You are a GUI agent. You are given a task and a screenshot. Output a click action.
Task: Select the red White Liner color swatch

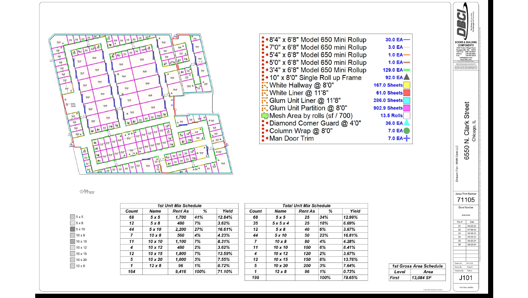pyautogui.click(x=406, y=93)
